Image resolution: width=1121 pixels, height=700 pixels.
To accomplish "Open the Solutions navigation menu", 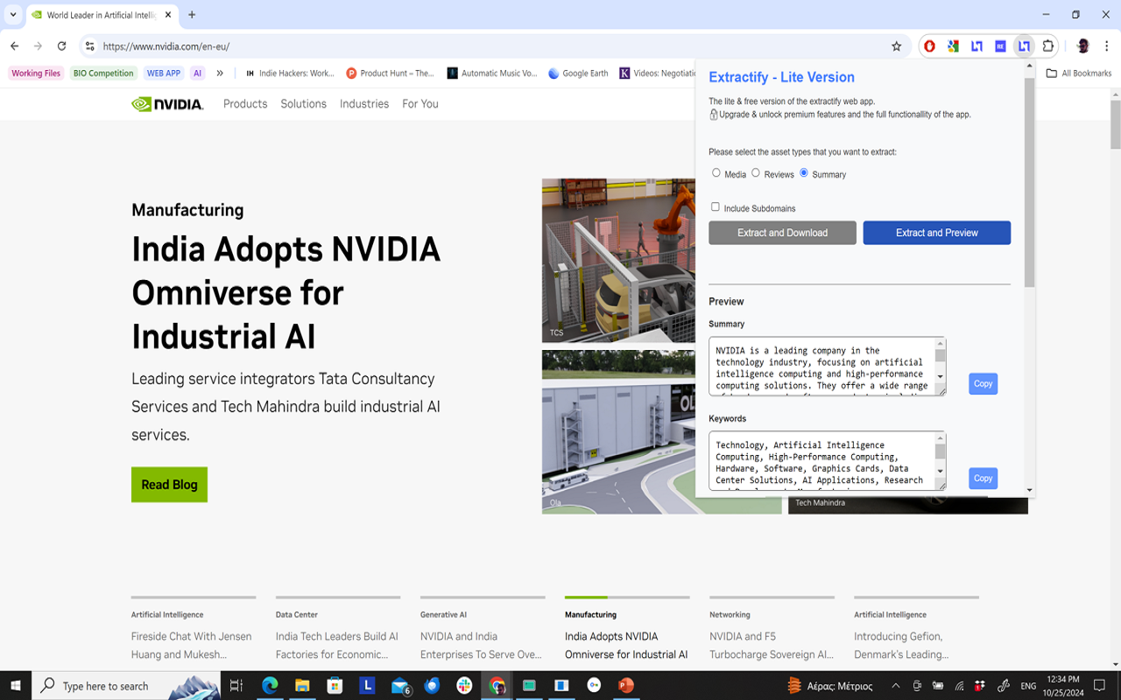I will [x=303, y=103].
